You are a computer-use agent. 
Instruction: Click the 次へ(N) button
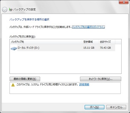(94, 107)
